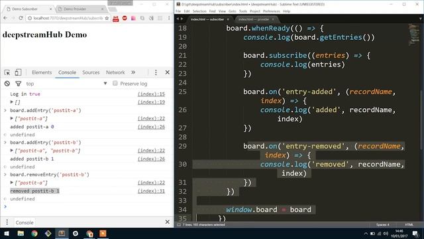Switch to the Network tab in DevTools

[115, 72]
